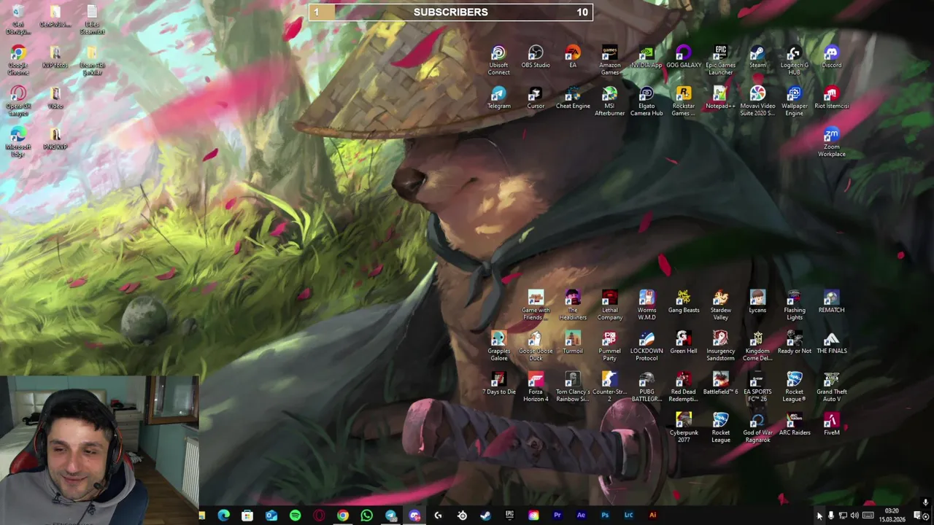Select the KVP fotos folder
The height and width of the screenshot is (525, 934).
(x=55, y=57)
